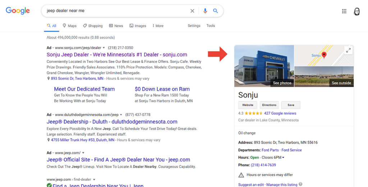
Task: Open 4755 Miller Trunk Hwy #53 address link
Action: click(x=83, y=140)
